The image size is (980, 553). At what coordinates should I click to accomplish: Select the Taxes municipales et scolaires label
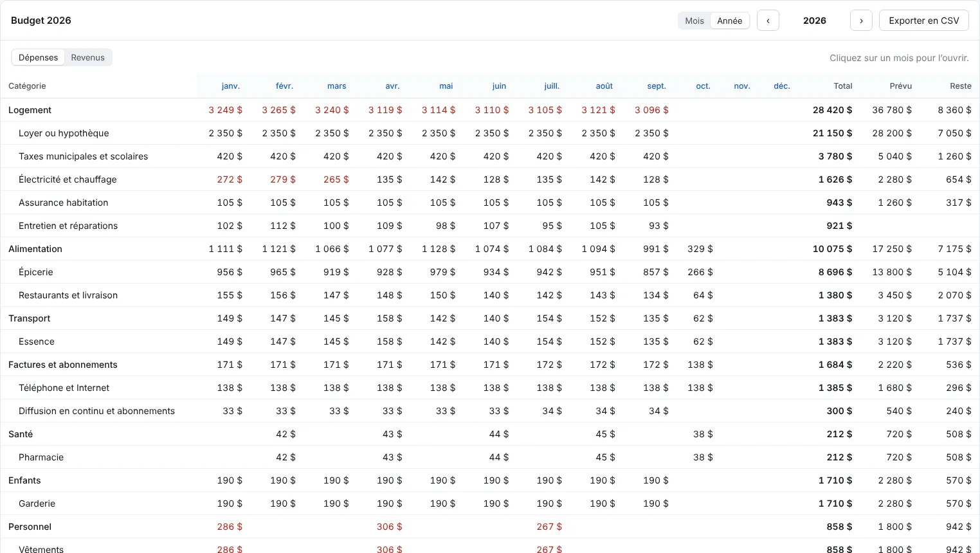(84, 156)
